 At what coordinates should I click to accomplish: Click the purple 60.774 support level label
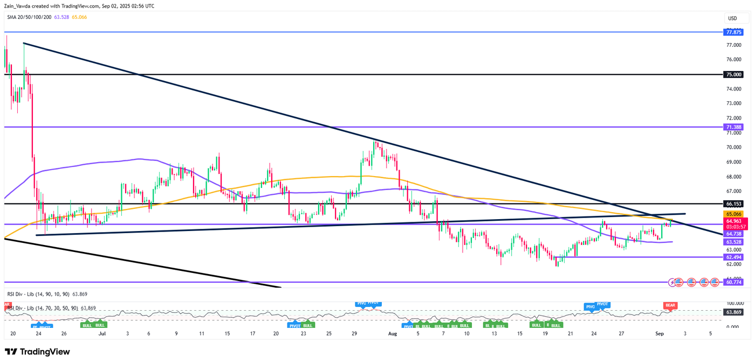[x=733, y=282]
